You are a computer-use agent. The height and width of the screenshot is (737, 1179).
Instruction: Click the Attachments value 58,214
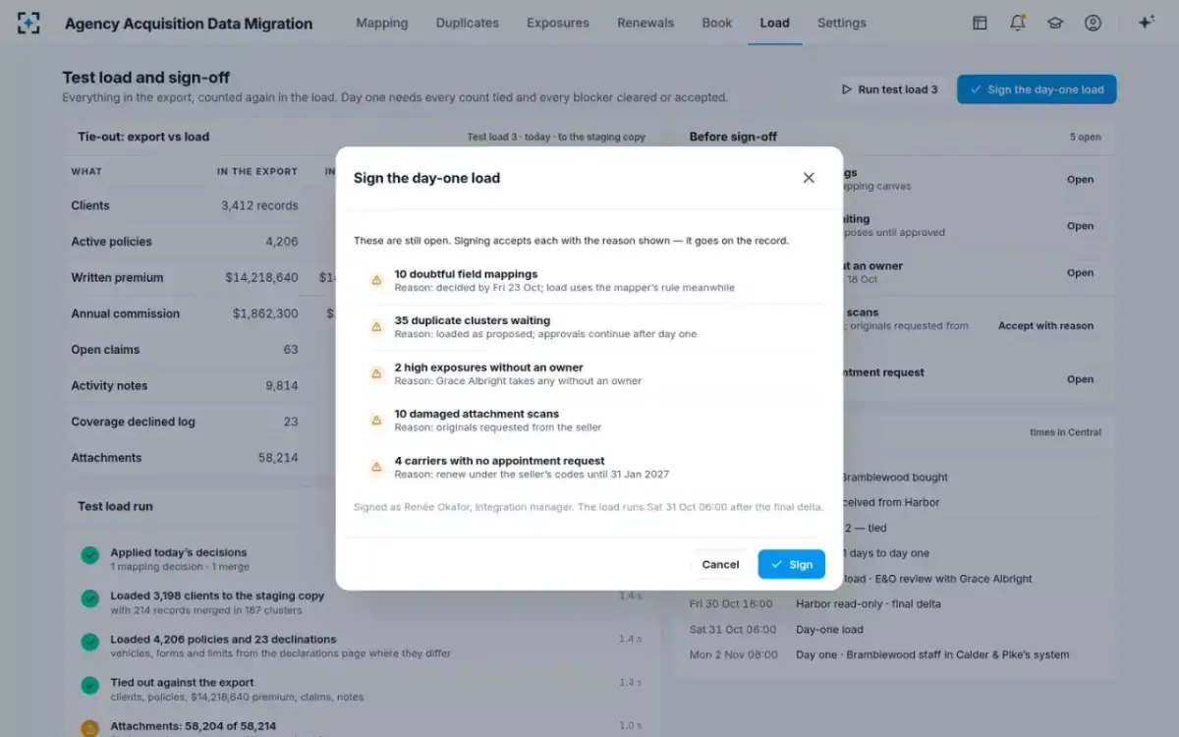tap(278, 458)
